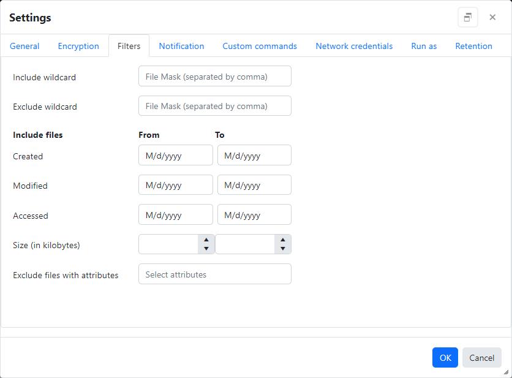
Task: Click the Size To number field
Action: [x=245, y=244]
